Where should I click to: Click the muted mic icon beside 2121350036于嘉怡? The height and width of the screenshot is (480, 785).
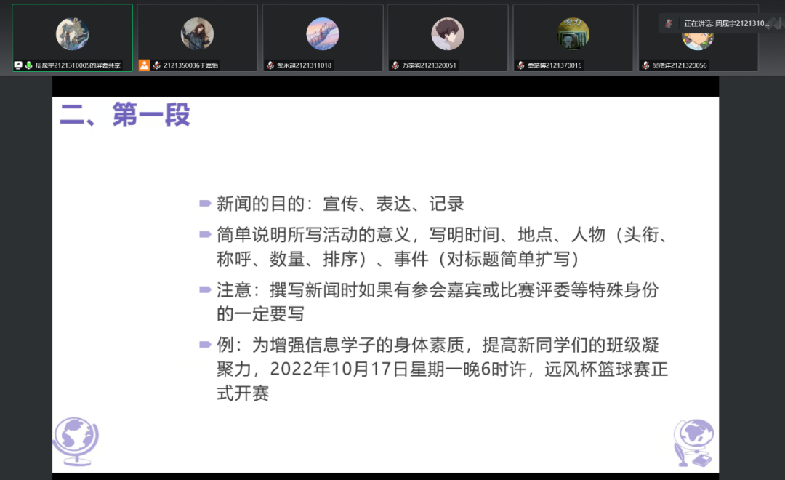[157, 65]
